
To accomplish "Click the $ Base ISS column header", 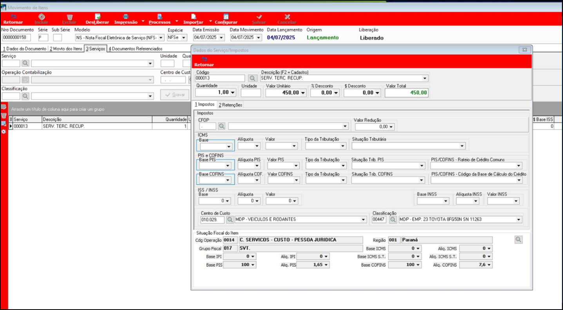I will pyautogui.click(x=543, y=119).
